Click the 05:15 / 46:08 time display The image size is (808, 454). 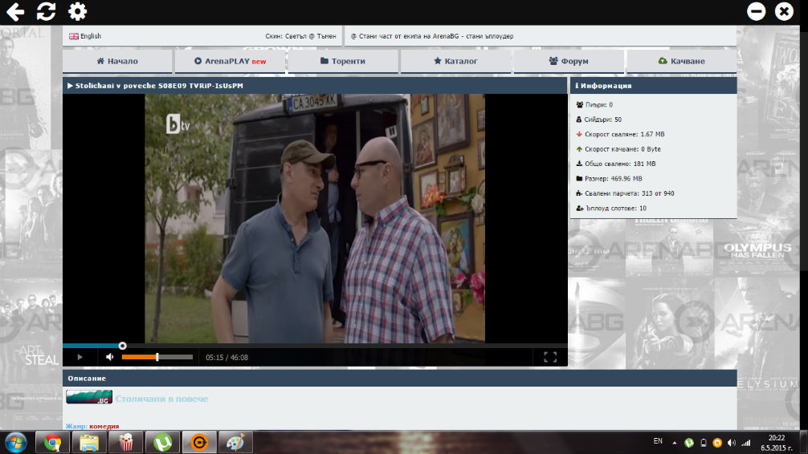click(226, 358)
